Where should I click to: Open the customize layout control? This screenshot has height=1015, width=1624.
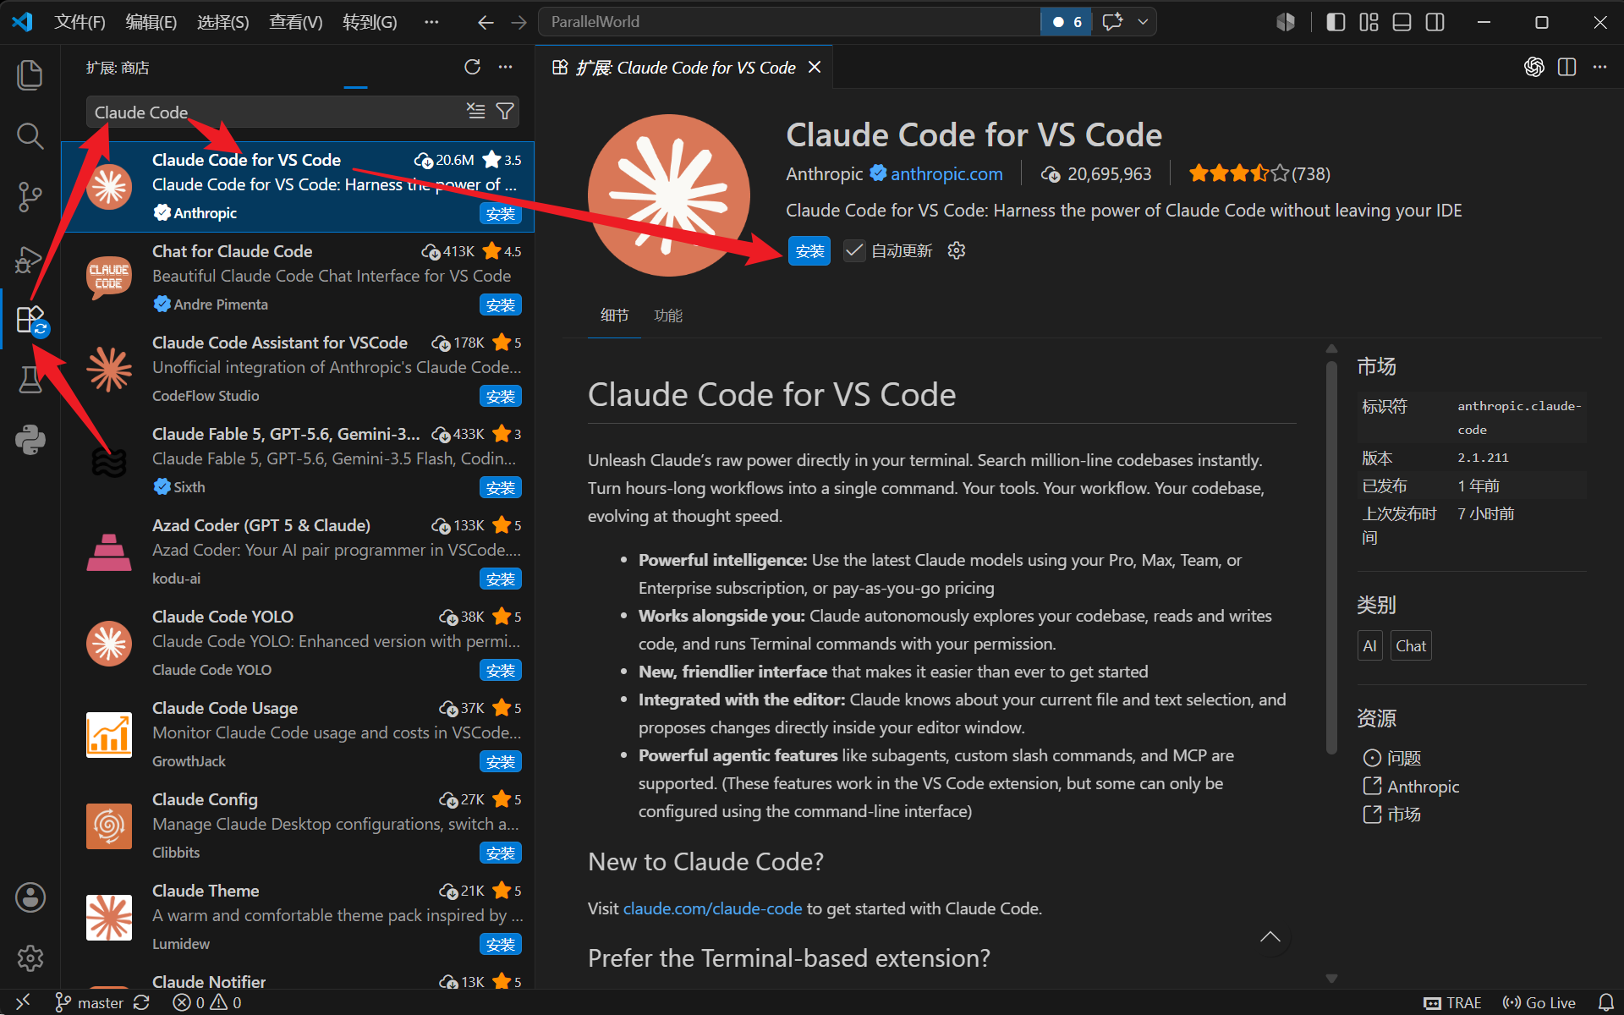[1369, 22]
